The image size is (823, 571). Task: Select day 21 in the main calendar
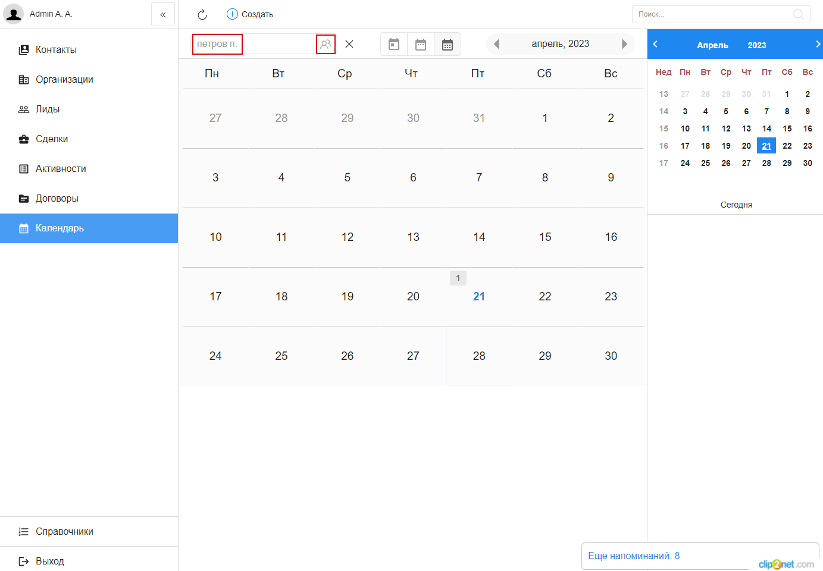point(479,297)
